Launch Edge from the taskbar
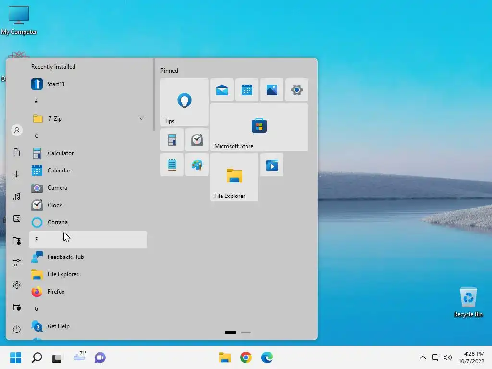The image size is (492, 369). coord(267,357)
